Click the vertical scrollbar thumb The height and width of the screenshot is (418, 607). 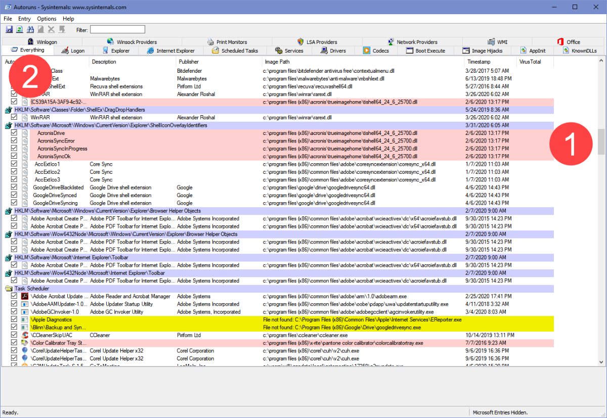pyautogui.click(x=601, y=142)
